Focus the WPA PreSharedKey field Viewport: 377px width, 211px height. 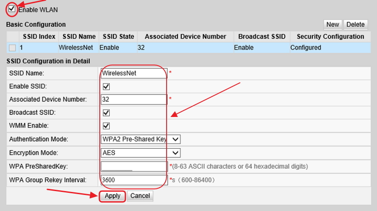pos(134,166)
